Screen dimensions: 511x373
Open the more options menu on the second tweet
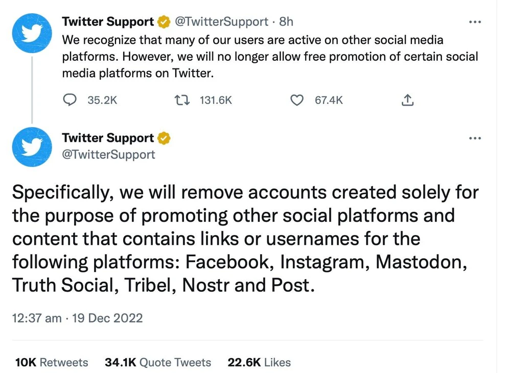point(475,138)
